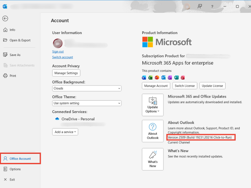Click the Sign out link
The height and width of the screenshot is (188, 251).
pyautogui.click(x=58, y=51)
